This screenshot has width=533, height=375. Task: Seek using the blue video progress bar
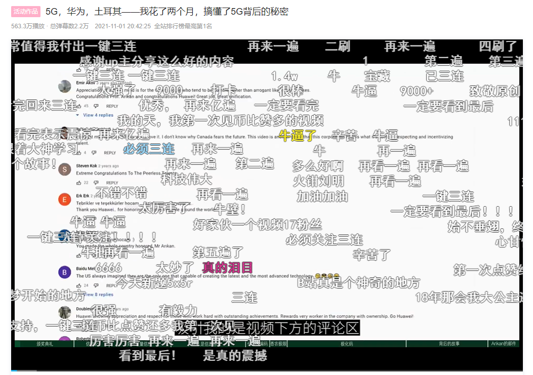(x=267, y=370)
